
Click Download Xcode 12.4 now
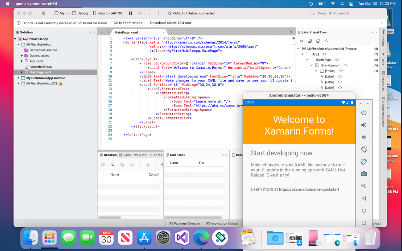coord(171,23)
